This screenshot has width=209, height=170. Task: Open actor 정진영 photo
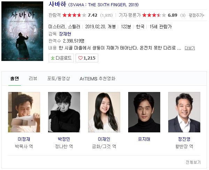click(x=184, y=112)
